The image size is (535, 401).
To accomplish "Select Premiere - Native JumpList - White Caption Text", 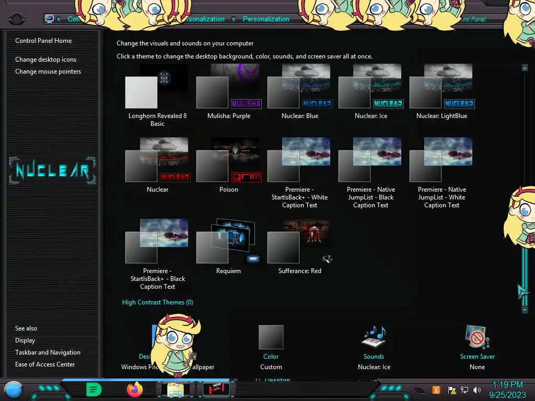I will 442,173.
